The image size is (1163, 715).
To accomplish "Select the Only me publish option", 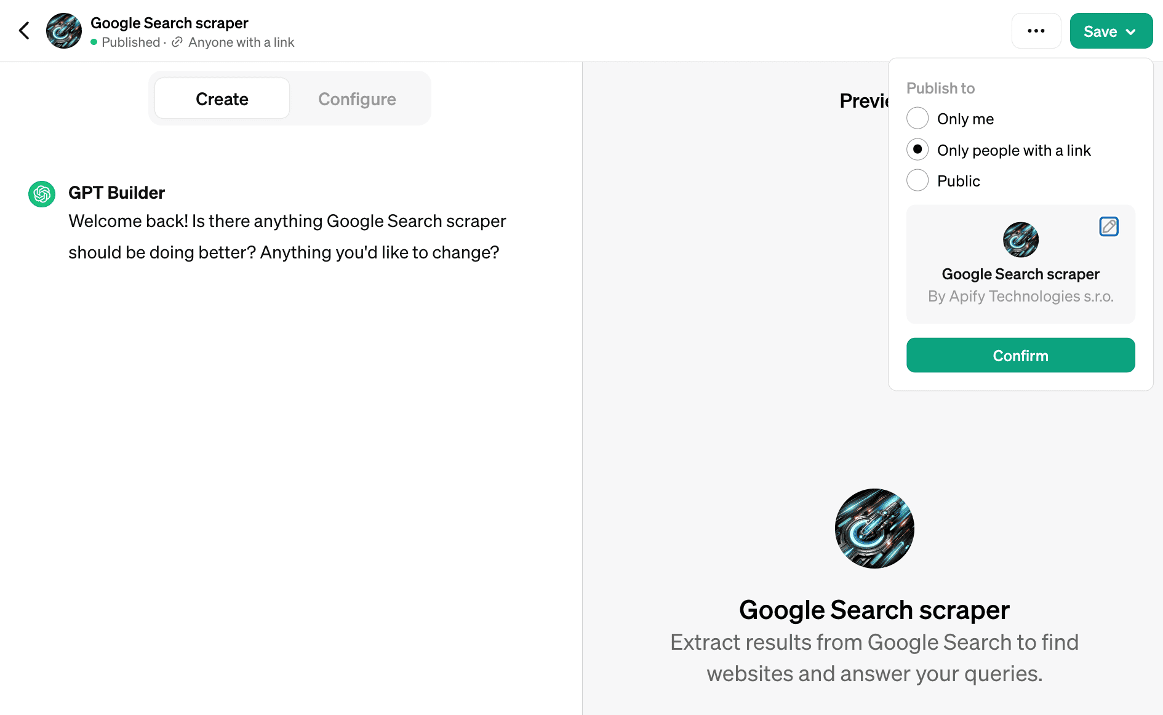I will pos(917,118).
